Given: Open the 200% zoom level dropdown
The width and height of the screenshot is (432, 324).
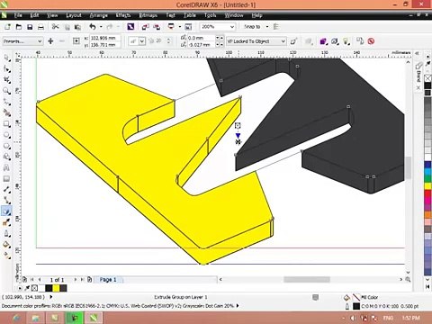Looking at the screenshot, I should [x=232, y=27].
